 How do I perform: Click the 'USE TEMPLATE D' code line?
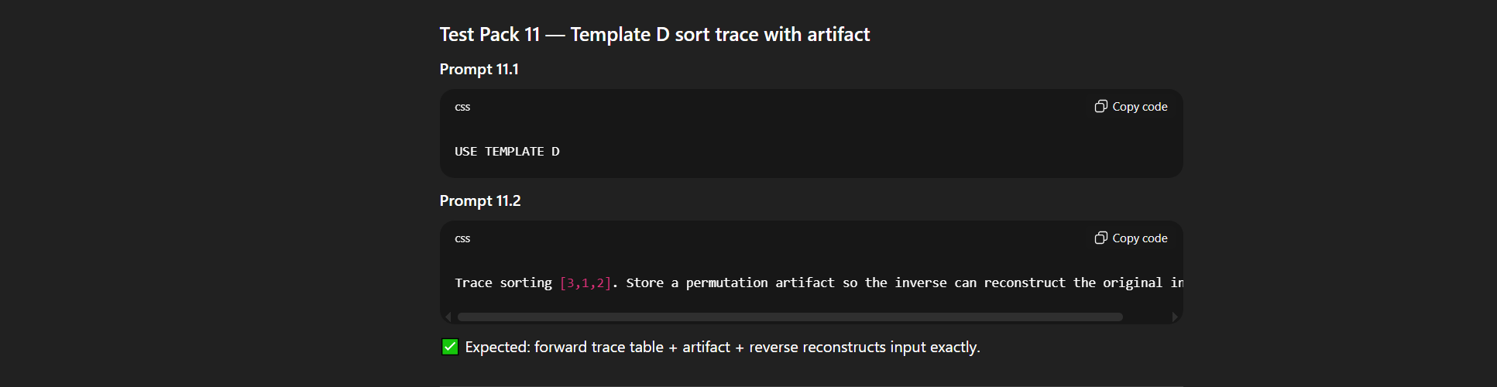(x=507, y=151)
